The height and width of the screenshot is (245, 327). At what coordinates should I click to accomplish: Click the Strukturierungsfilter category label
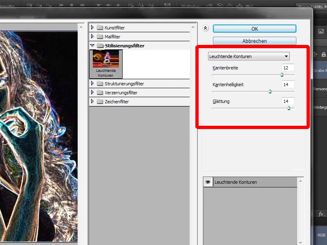124,84
